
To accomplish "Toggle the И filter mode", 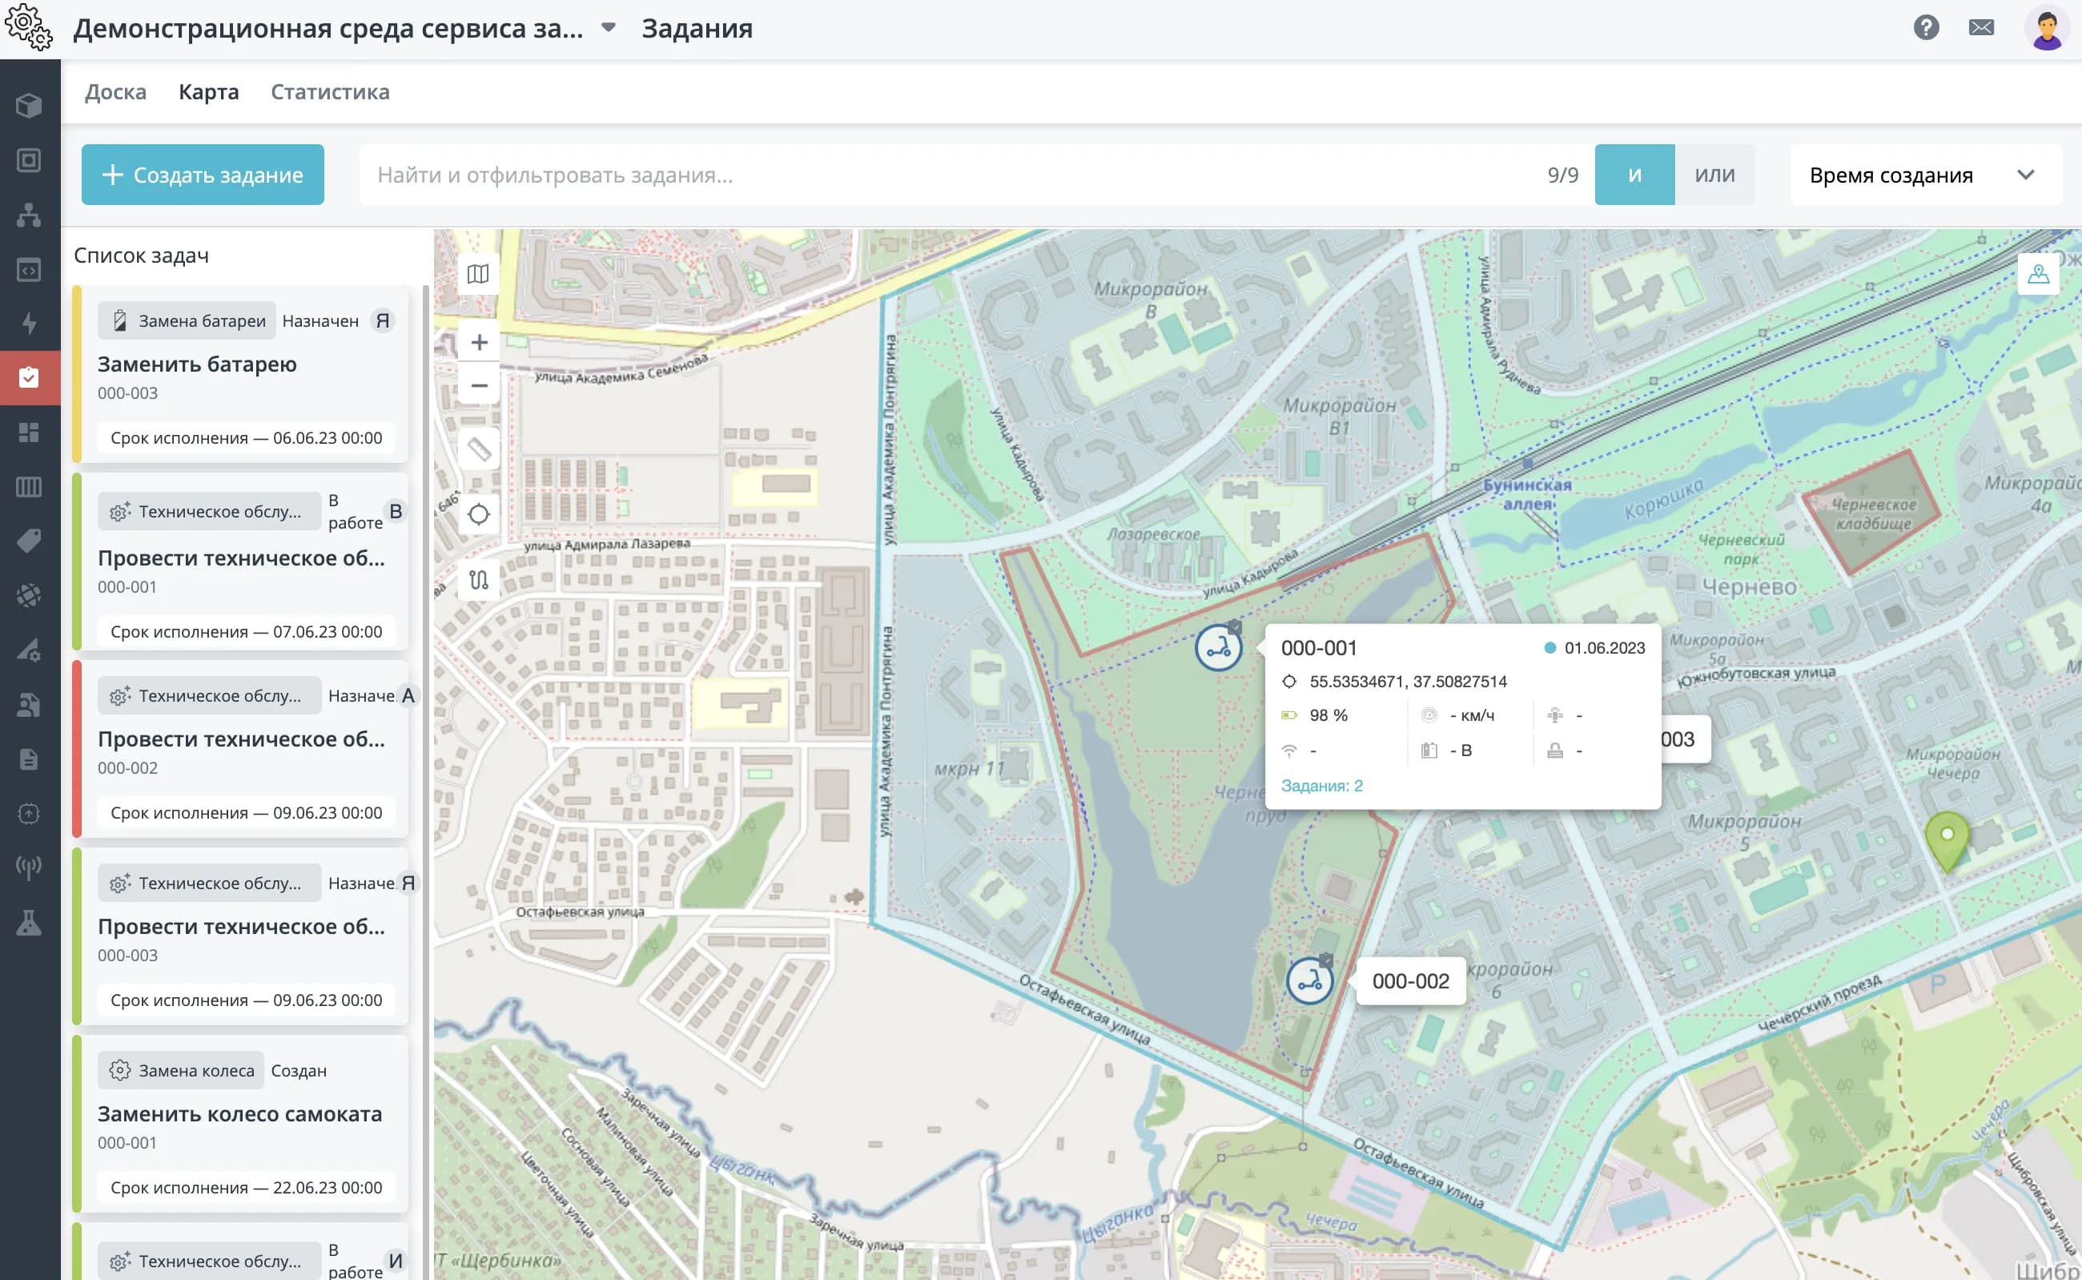I will tap(1634, 175).
